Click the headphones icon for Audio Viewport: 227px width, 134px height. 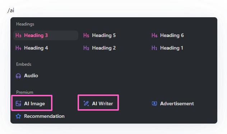point(18,76)
